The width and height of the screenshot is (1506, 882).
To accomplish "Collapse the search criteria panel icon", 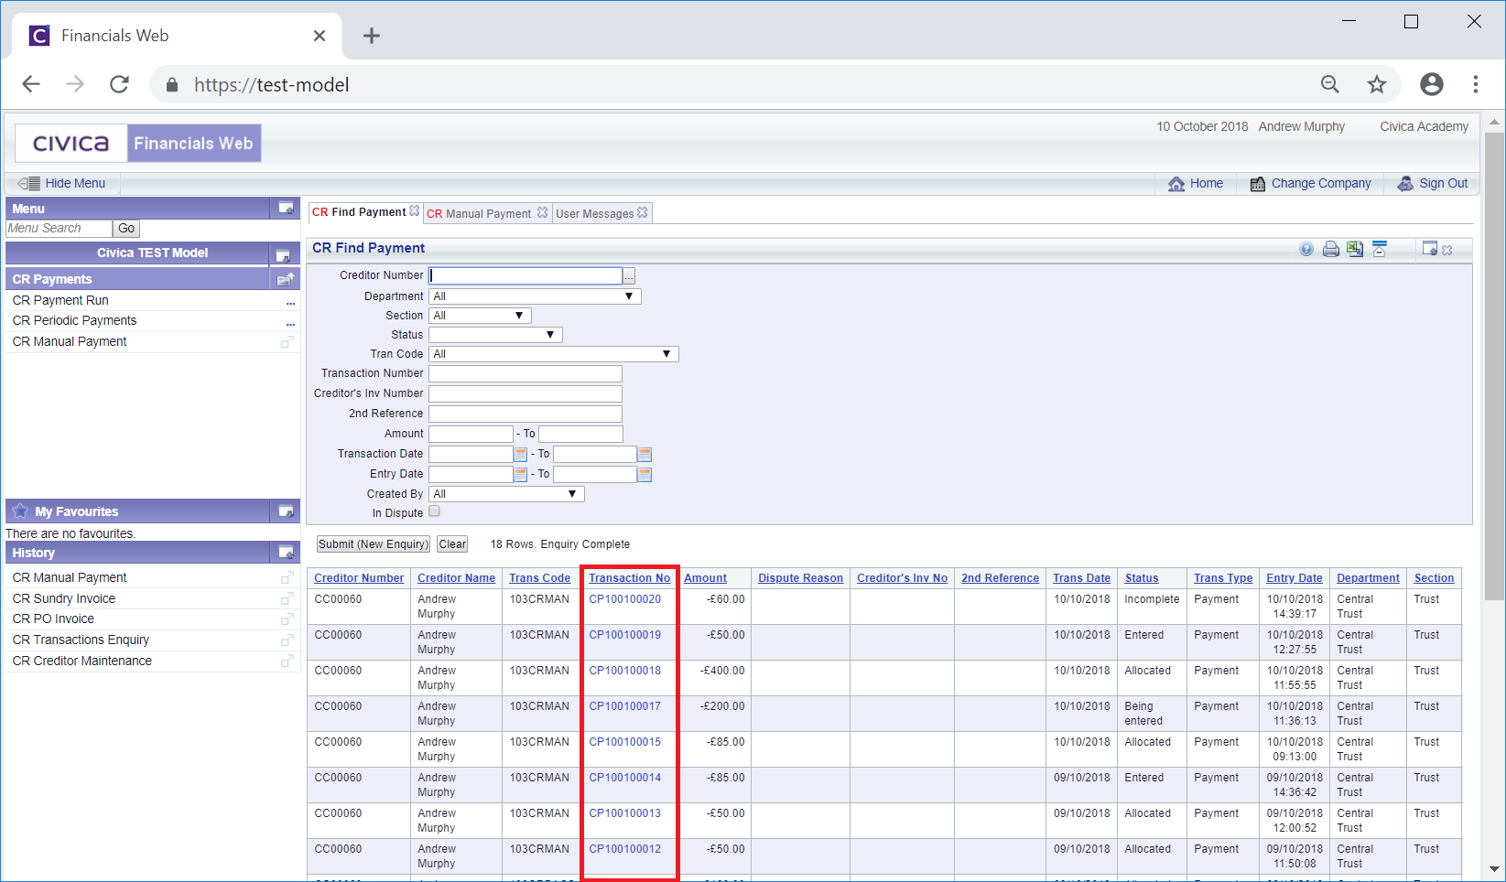I will [1380, 249].
